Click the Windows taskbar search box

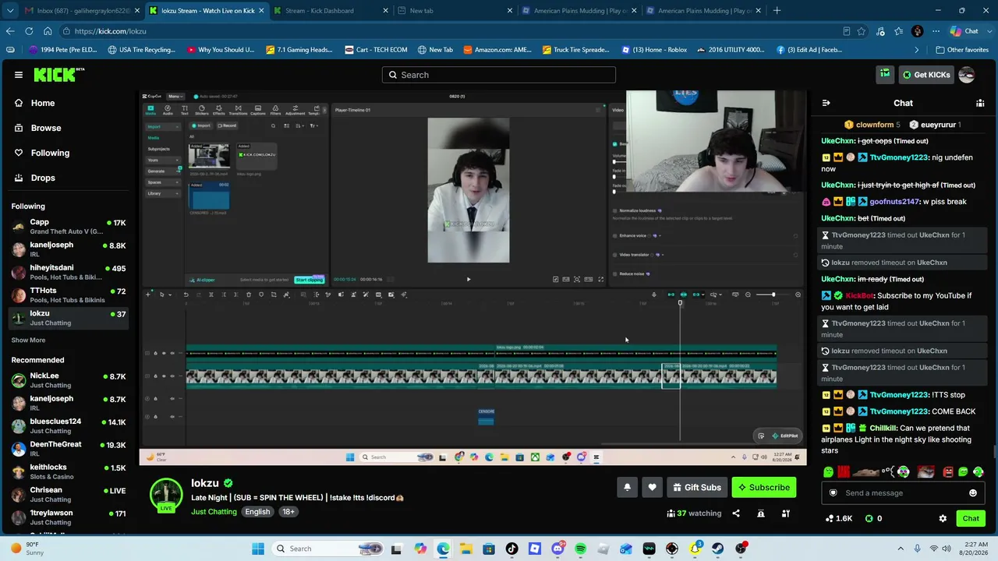[x=329, y=549]
